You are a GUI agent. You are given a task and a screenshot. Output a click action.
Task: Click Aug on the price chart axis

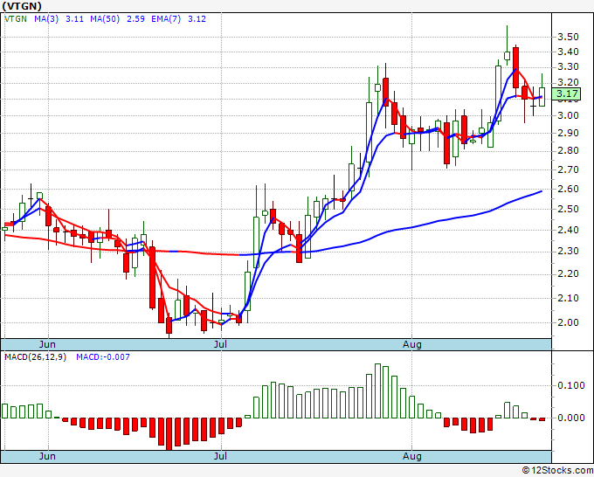point(411,344)
